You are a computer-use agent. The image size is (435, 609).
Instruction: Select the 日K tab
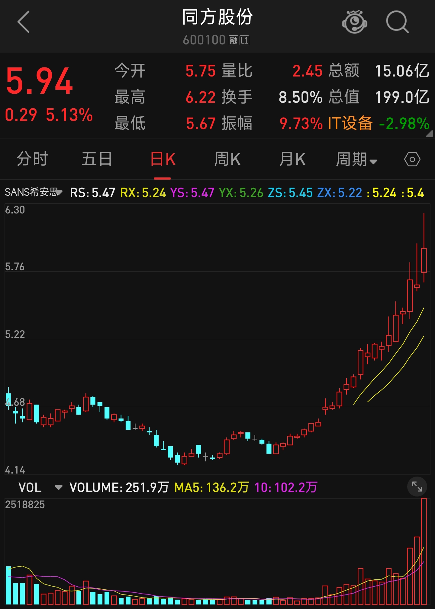click(163, 159)
